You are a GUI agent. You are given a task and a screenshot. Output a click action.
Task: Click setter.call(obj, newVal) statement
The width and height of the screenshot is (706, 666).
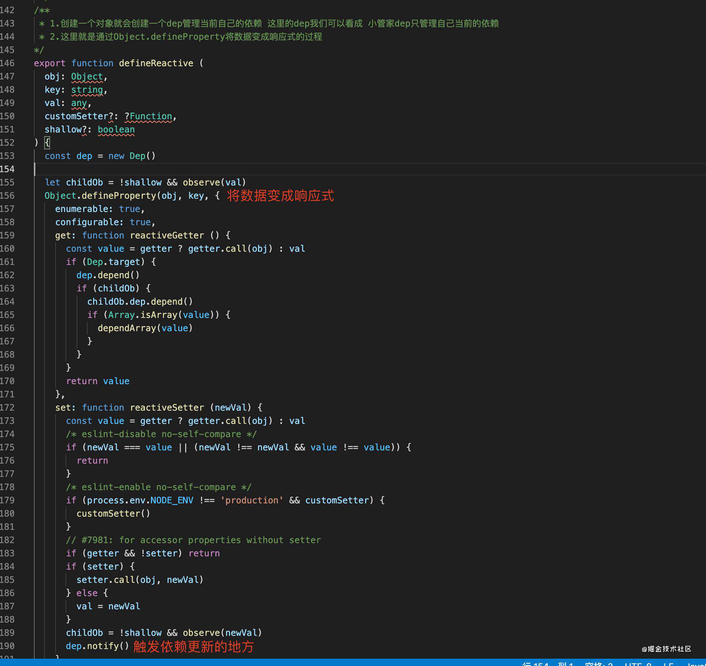(140, 580)
